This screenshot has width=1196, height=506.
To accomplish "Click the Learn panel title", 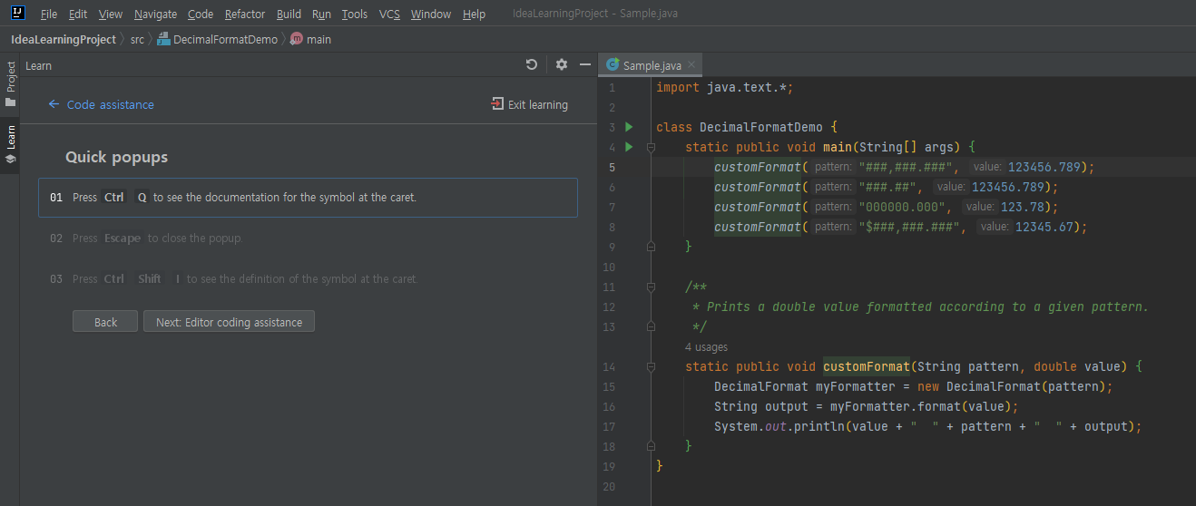I will [39, 65].
